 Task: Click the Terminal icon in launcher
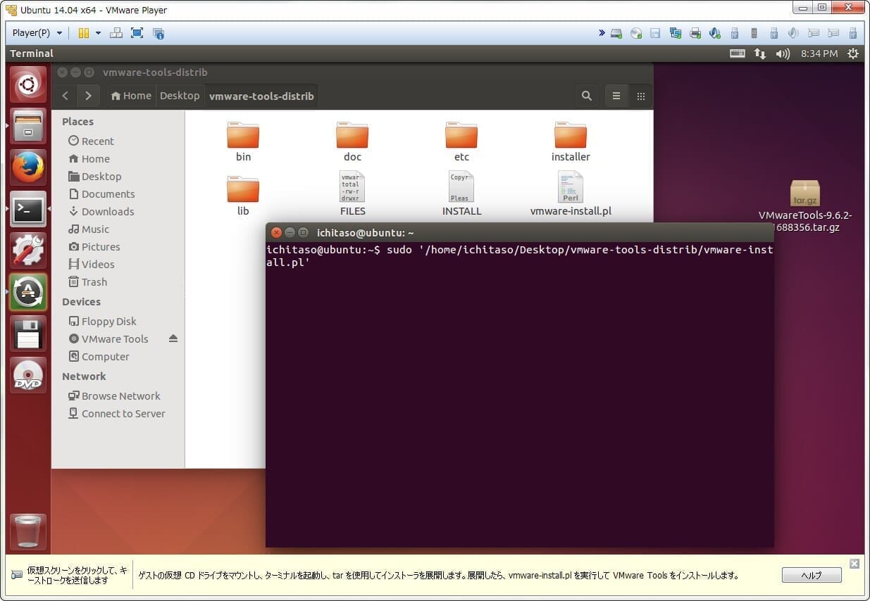28,209
